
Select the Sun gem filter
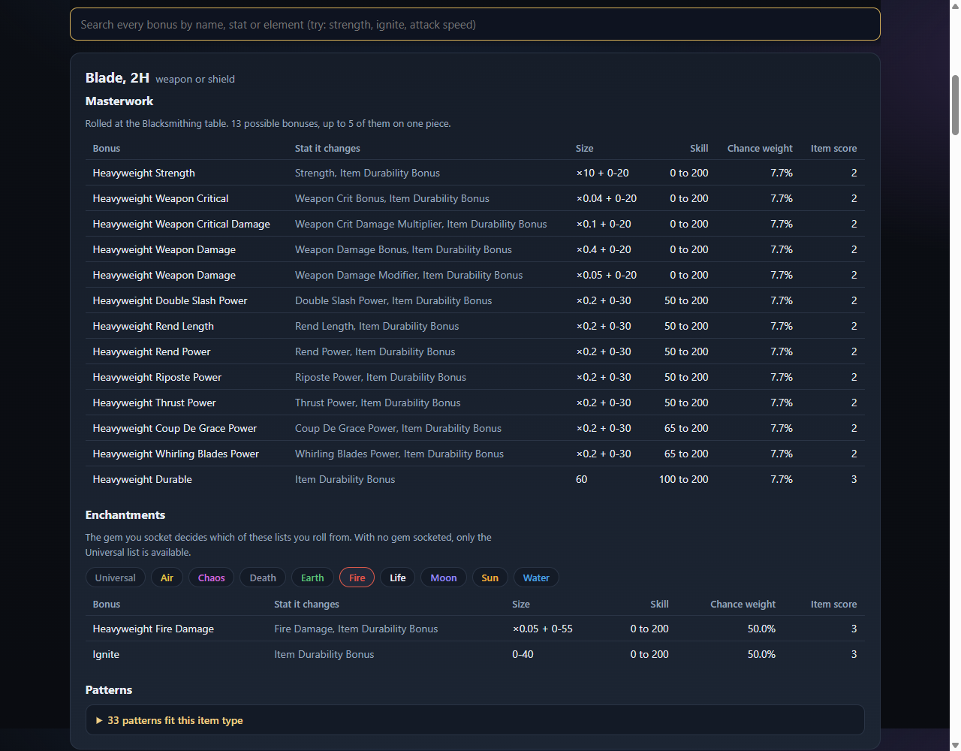click(490, 578)
